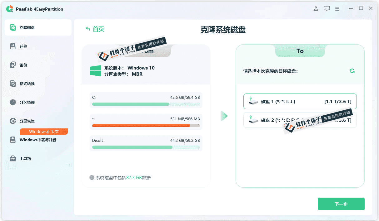Open the feedback message icon
The width and height of the screenshot is (379, 221).
pos(327,9)
